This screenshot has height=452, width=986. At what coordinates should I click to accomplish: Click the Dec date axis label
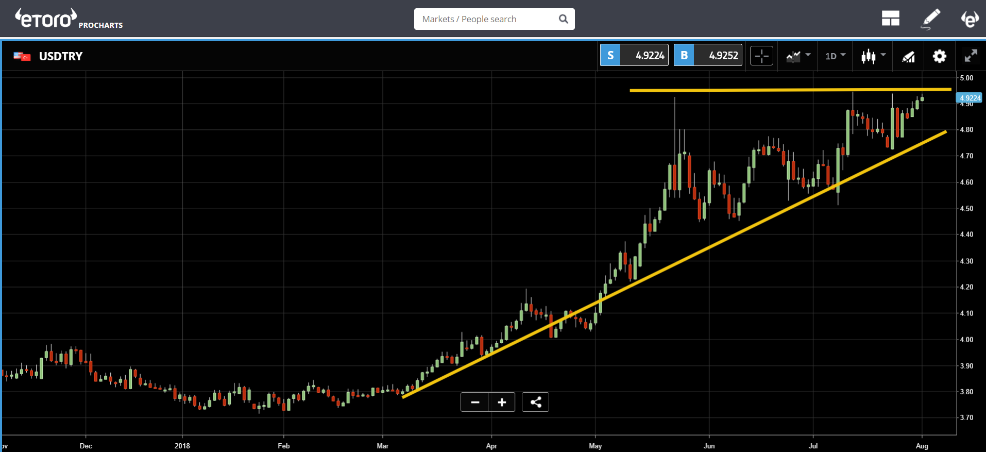click(x=86, y=446)
